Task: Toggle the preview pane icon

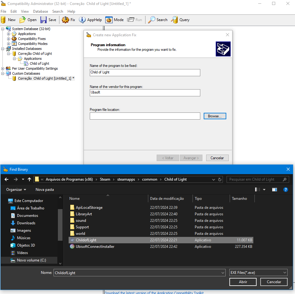Action: pyautogui.click(x=275, y=190)
